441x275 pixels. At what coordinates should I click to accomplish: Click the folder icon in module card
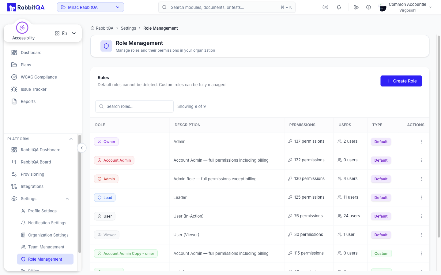pos(65,33)
